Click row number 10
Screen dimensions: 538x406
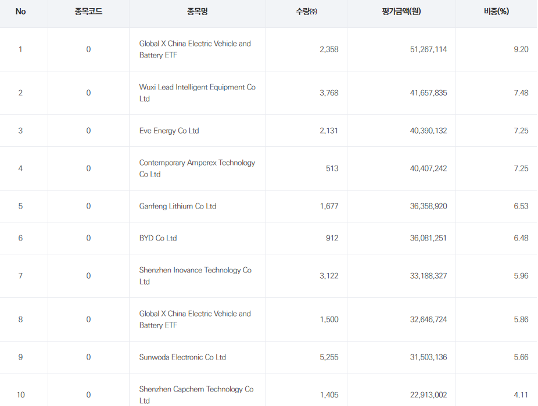click(x=20, y=395)
